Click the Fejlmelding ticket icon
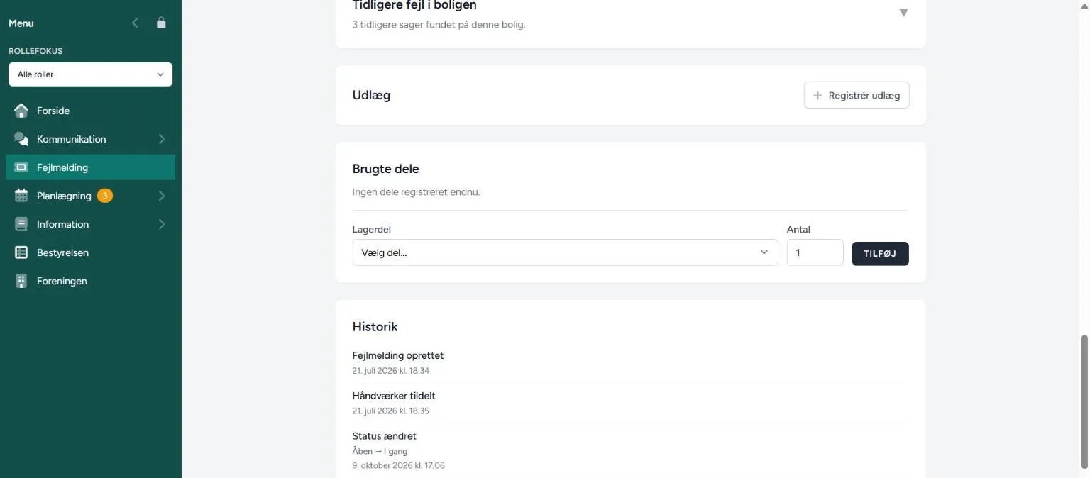1090x478 pixels. coord(21,167)
